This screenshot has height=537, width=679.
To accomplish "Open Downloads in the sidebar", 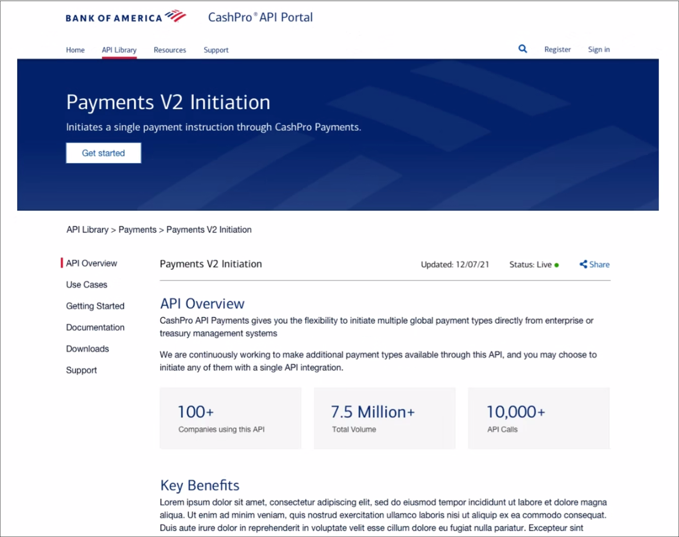I will coord(87,349).
